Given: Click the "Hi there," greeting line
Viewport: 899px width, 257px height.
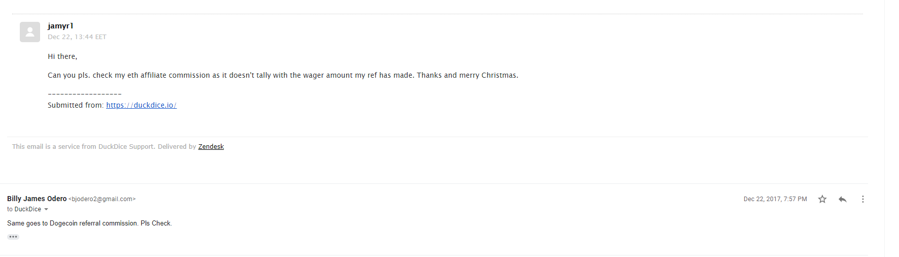Looking at the screenshot, I should 62,56.
